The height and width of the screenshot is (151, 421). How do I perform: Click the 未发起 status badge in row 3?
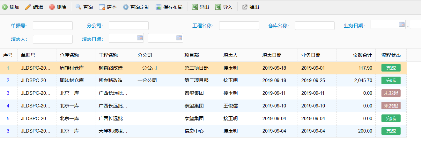391,93
